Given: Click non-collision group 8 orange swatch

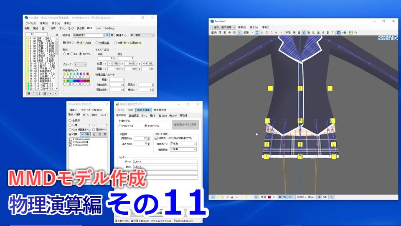Looking at the screenshot, I should pyautogui.click(x=88, y=74).
